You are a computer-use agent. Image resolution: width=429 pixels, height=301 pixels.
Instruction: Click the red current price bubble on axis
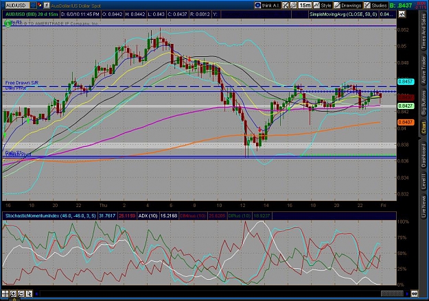click(405, 97)
